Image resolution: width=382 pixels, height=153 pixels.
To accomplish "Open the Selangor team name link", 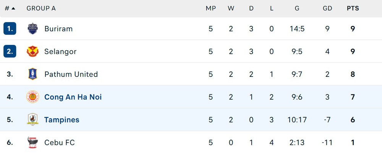I will pos(60,51).
